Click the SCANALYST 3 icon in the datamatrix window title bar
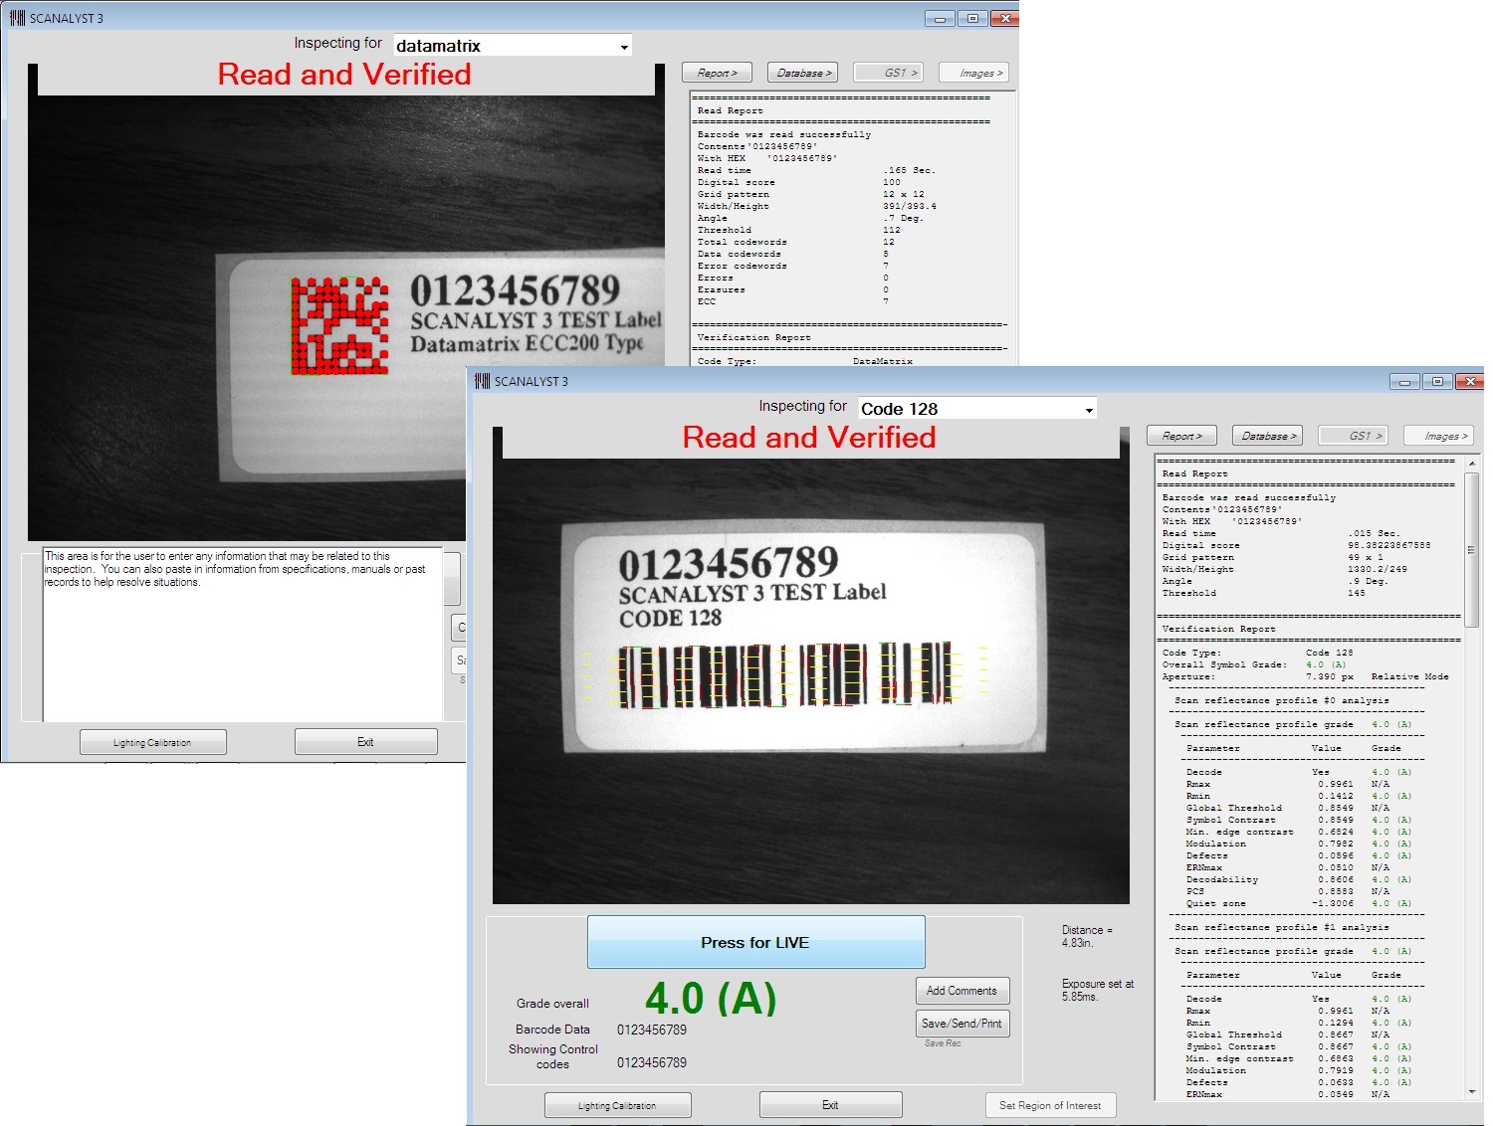Screen dimensions: 1493x1126 (17, 18)
